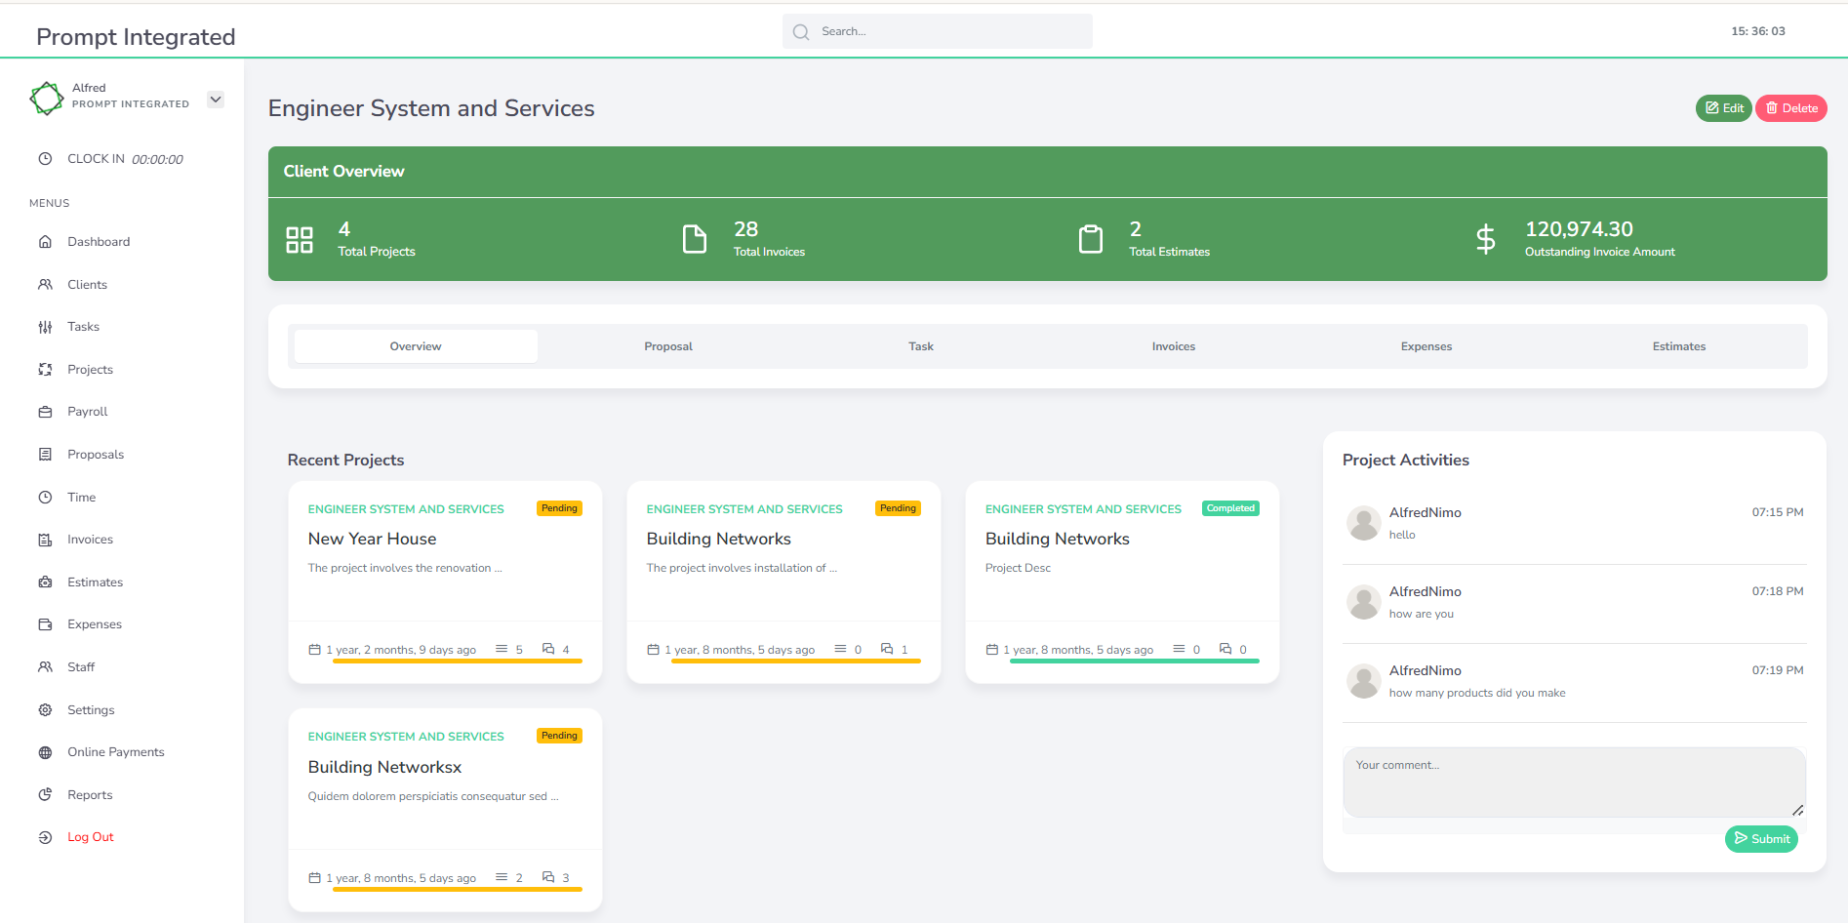Switch to the Proposal tab
The height and width of the screenshot is (923, 1848).
click(668, 346)
